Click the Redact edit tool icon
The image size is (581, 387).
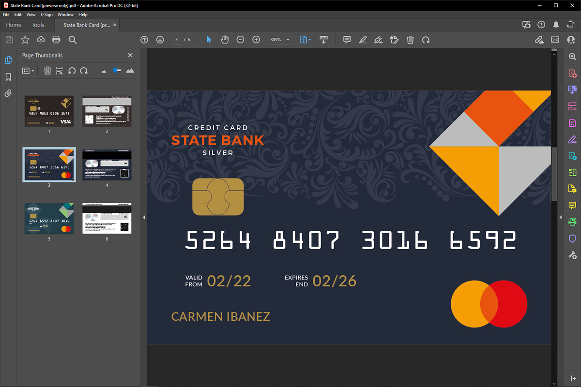pyautogui.click(x=394, y=40)
